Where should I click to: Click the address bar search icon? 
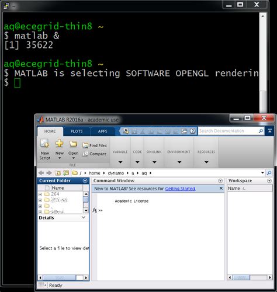(269, 173)
